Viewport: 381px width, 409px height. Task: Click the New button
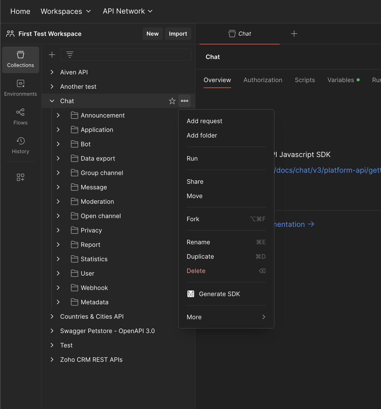click(152, 34)
